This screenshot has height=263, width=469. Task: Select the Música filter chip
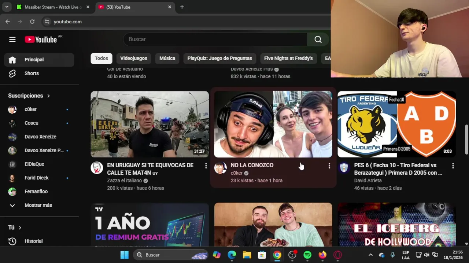coord(167,58)
